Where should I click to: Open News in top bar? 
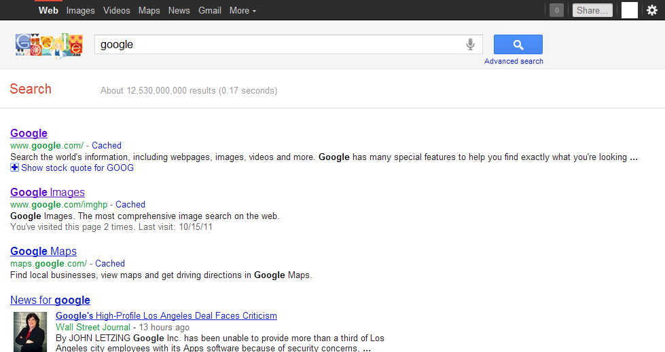point(179,11)
